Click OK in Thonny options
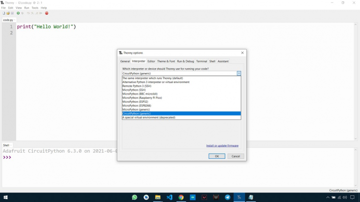This screenshot has height=202, width=360. [217, 156]
